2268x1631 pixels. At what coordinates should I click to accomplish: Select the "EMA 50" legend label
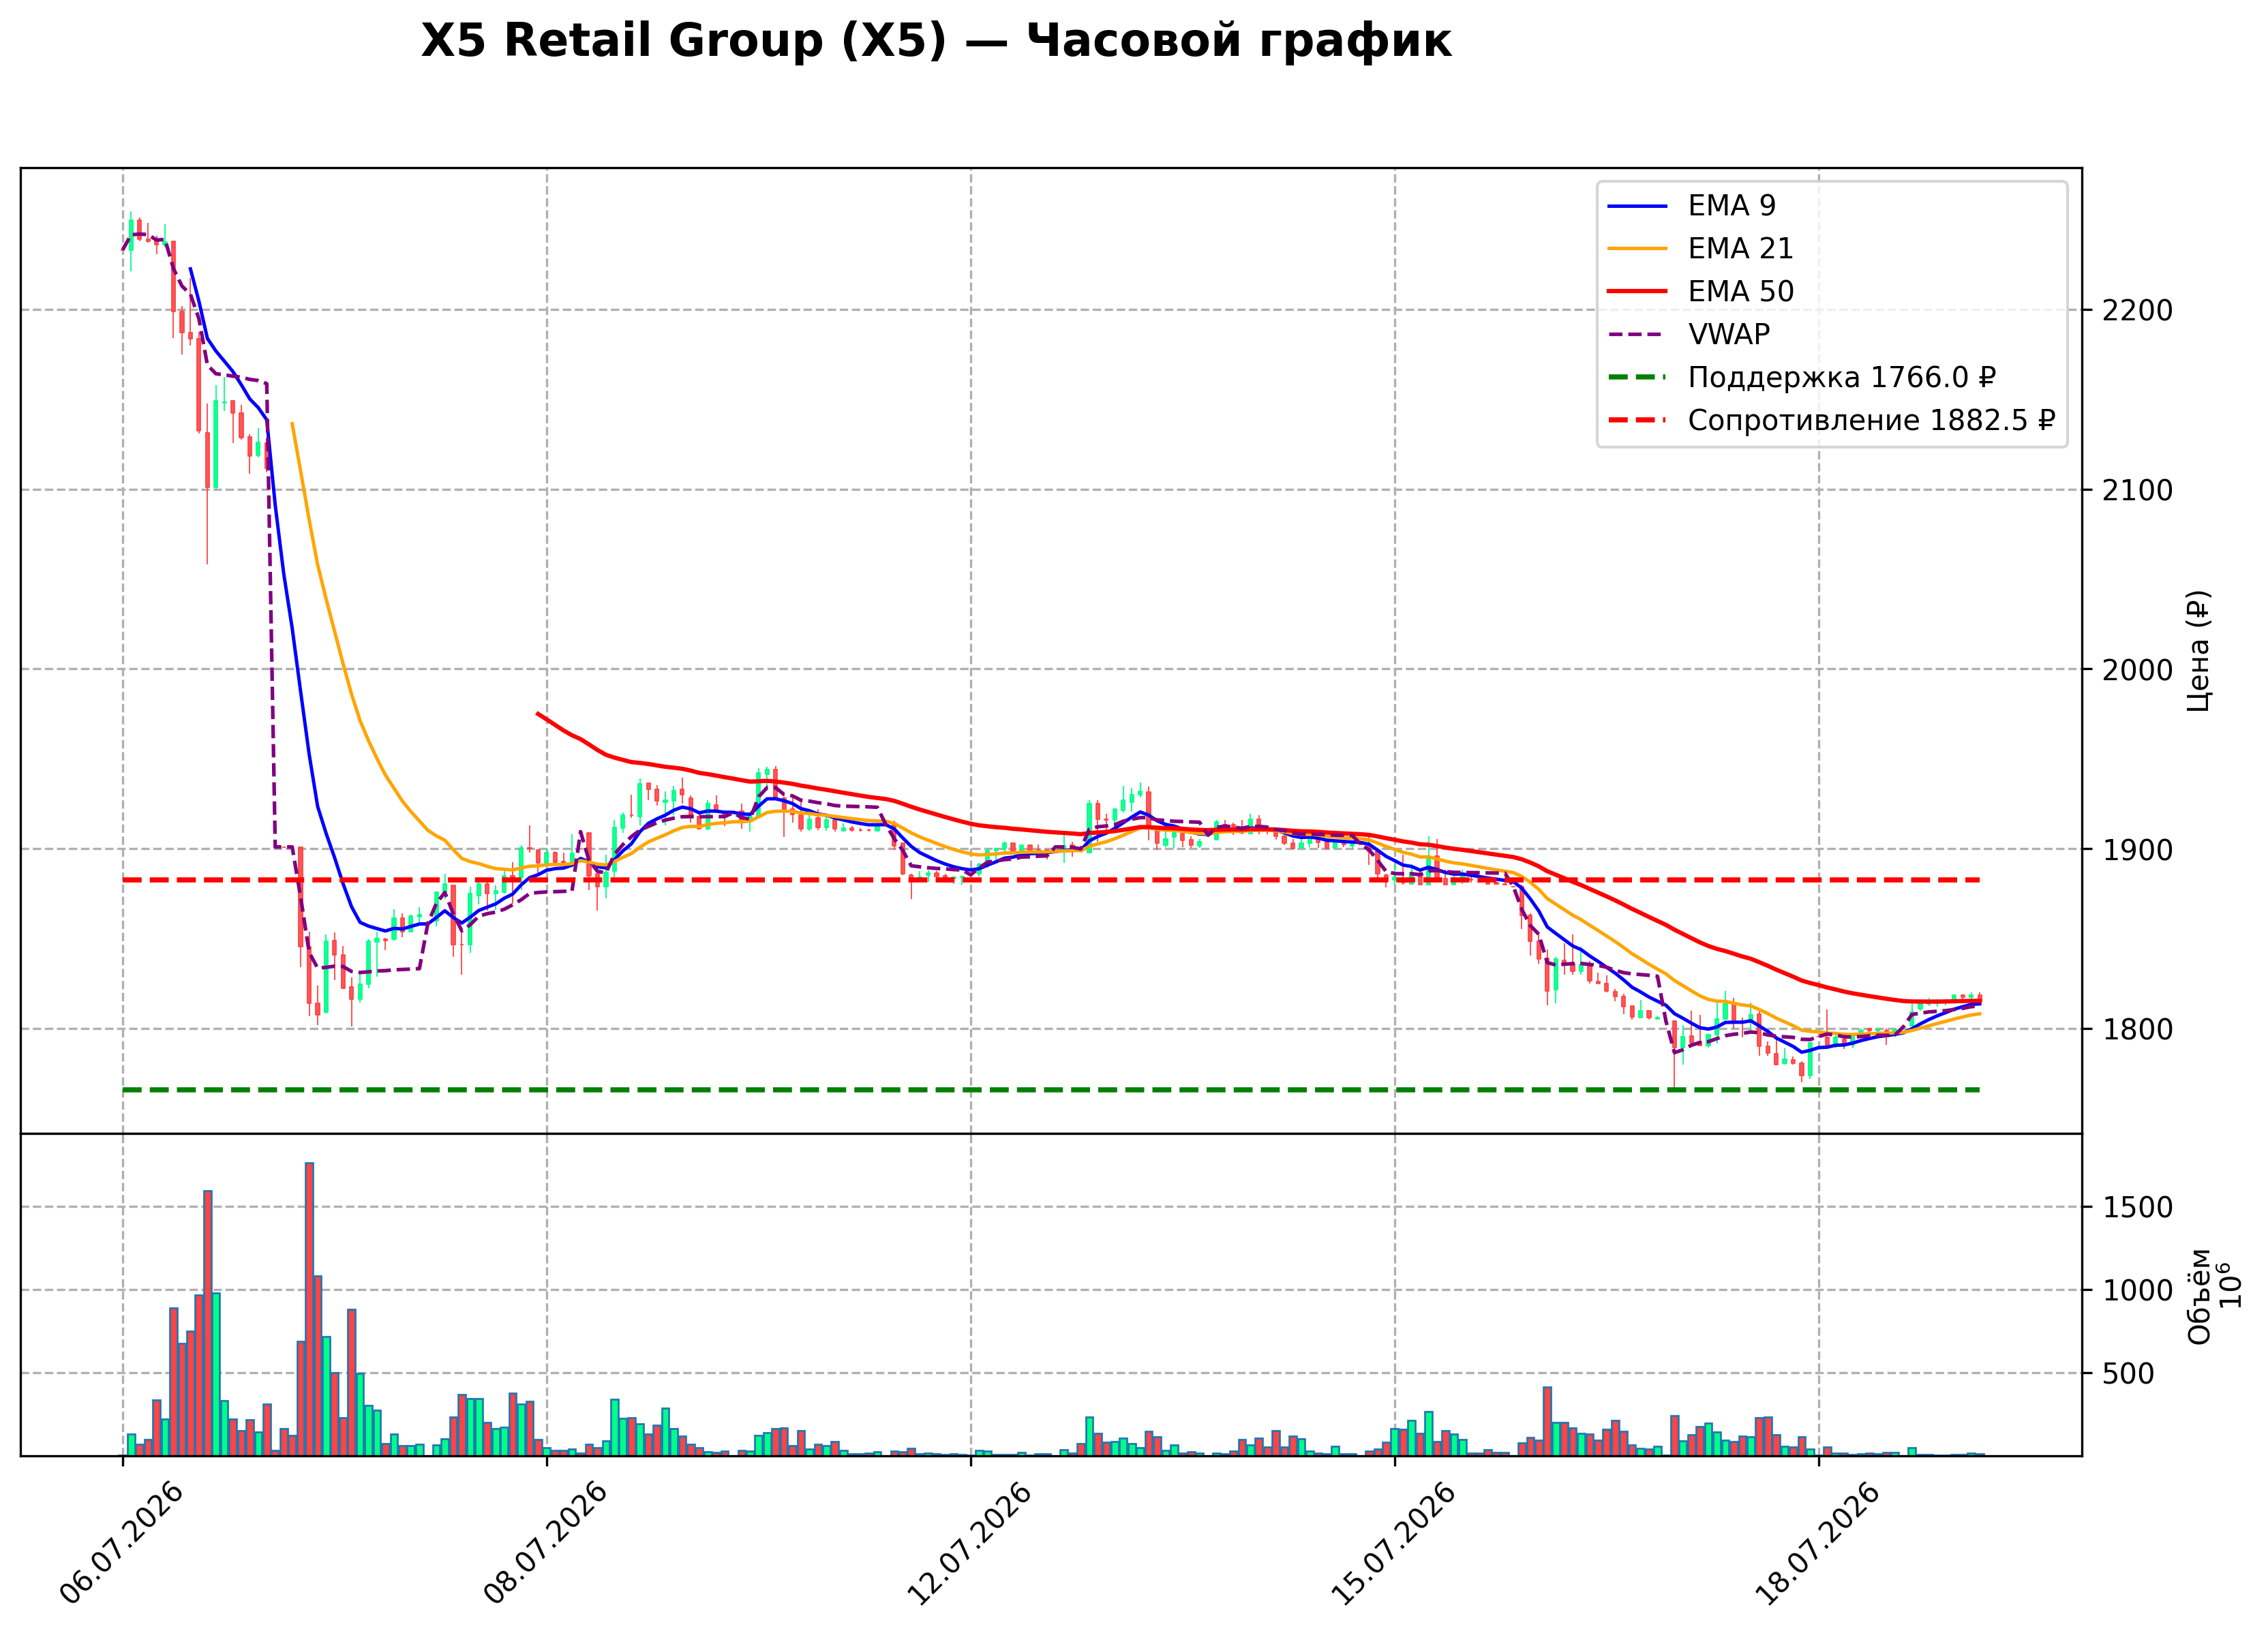point(1741,291)
